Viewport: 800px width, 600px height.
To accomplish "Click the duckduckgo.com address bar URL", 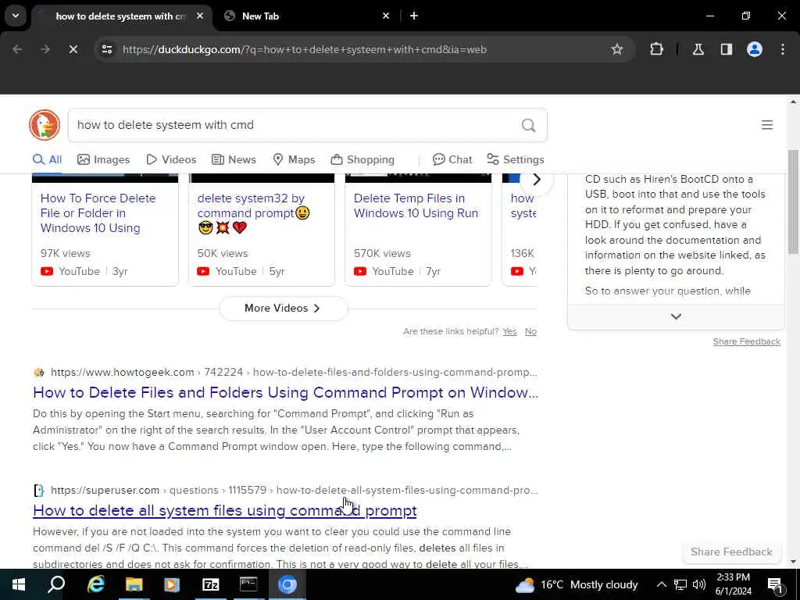I will click(304, 49).
